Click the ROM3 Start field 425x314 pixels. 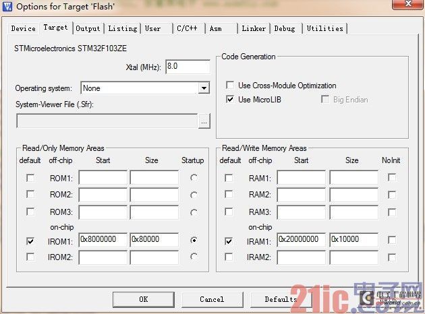[103, 212]
